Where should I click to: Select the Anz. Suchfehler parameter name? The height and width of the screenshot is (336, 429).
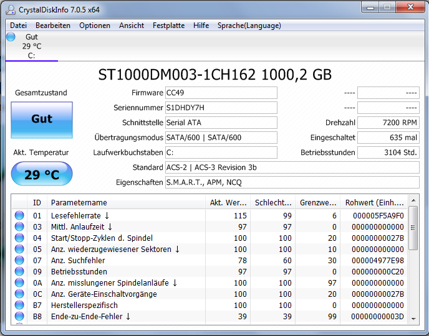point(78,260)
